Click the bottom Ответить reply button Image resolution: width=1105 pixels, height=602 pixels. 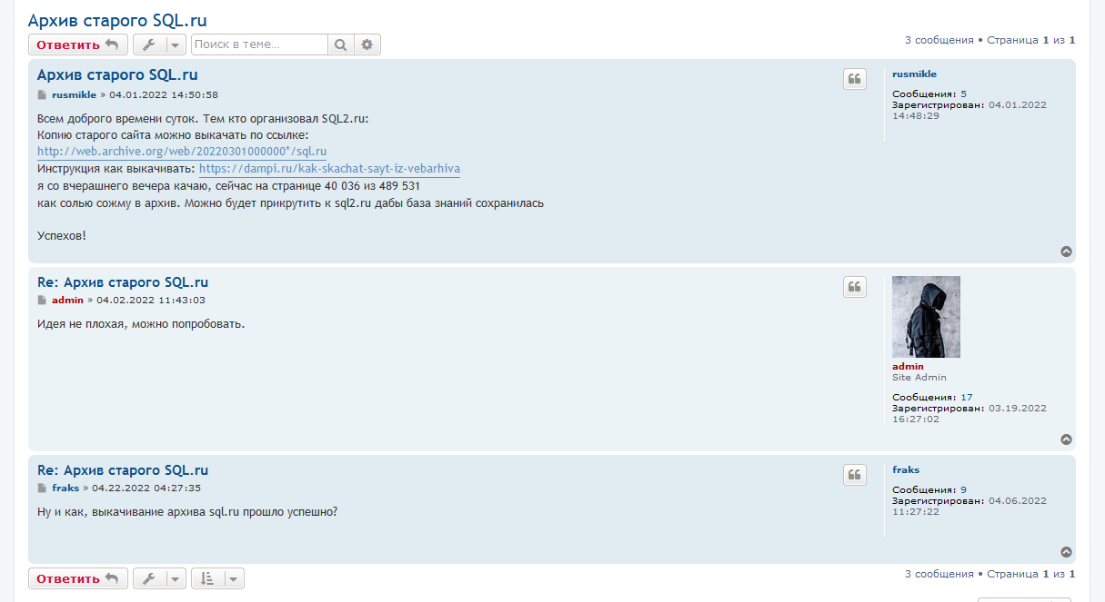77,578
